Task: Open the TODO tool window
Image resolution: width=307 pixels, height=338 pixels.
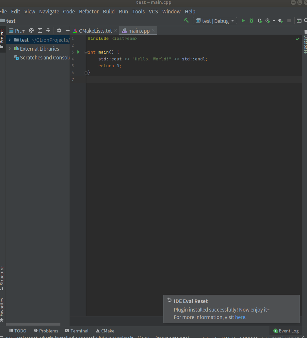Action: tap(18, 331)
